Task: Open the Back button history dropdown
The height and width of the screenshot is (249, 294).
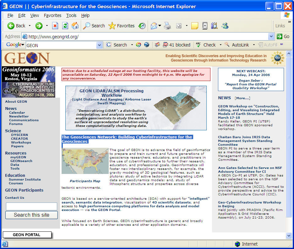Action: (x=30, y=26)
